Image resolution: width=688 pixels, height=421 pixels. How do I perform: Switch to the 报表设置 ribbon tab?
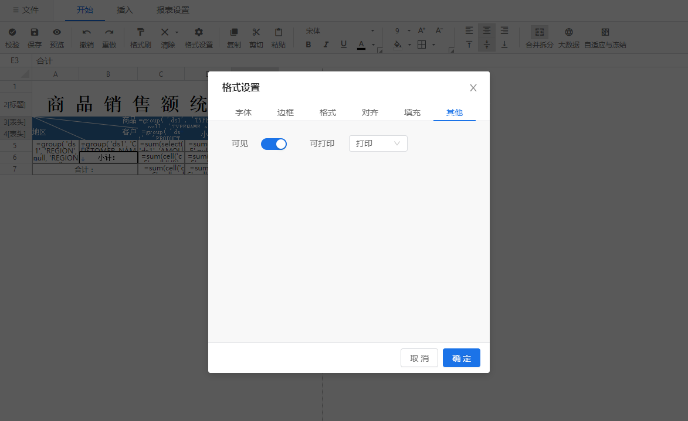pyautogui.click(x=173, y=10)
